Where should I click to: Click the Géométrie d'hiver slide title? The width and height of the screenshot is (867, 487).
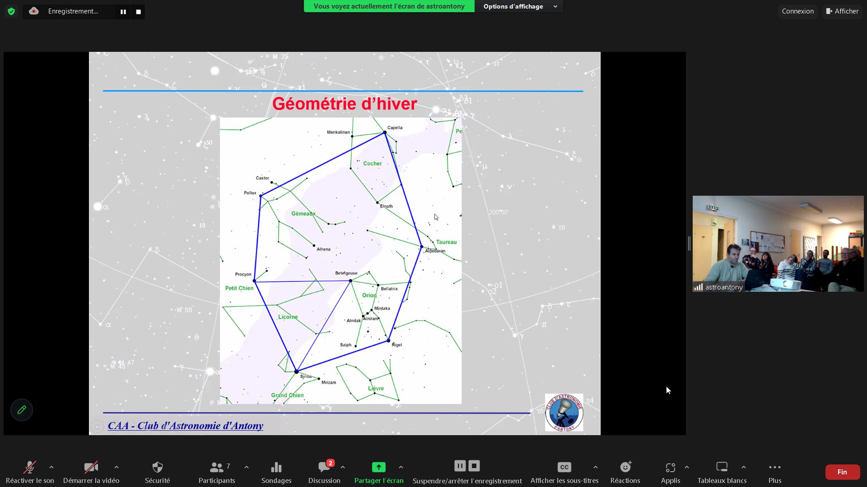pyautogui.click(x=345, y=104)
